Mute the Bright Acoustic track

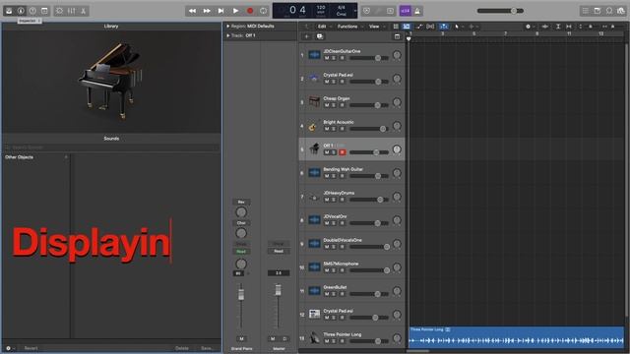coord(327,129)
